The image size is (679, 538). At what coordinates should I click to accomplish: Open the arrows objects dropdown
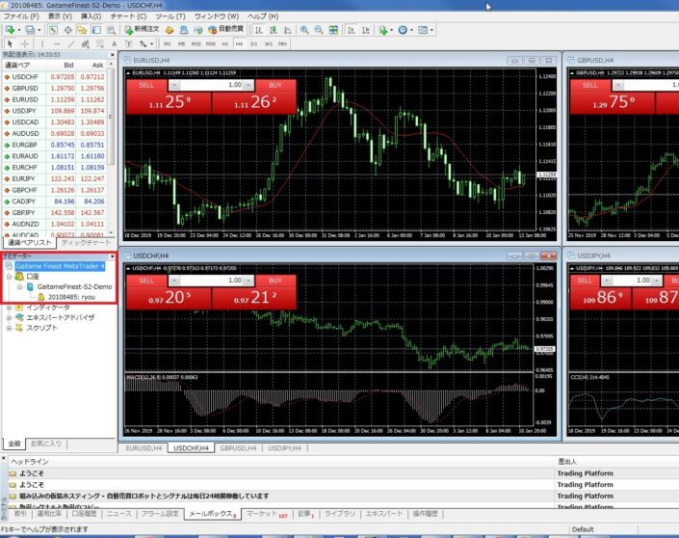pyautogui.click(x=151, y=43)
